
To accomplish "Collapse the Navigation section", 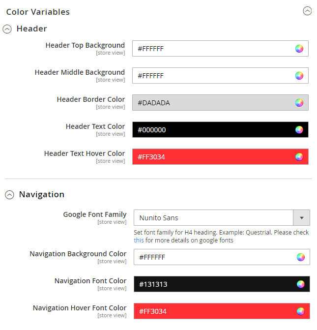I will 9,195.
